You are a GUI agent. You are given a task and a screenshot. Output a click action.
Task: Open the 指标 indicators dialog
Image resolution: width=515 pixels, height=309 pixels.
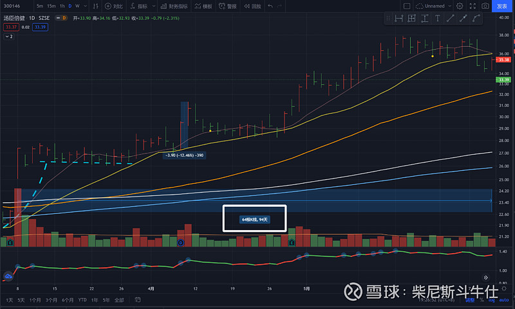(138, 6)
